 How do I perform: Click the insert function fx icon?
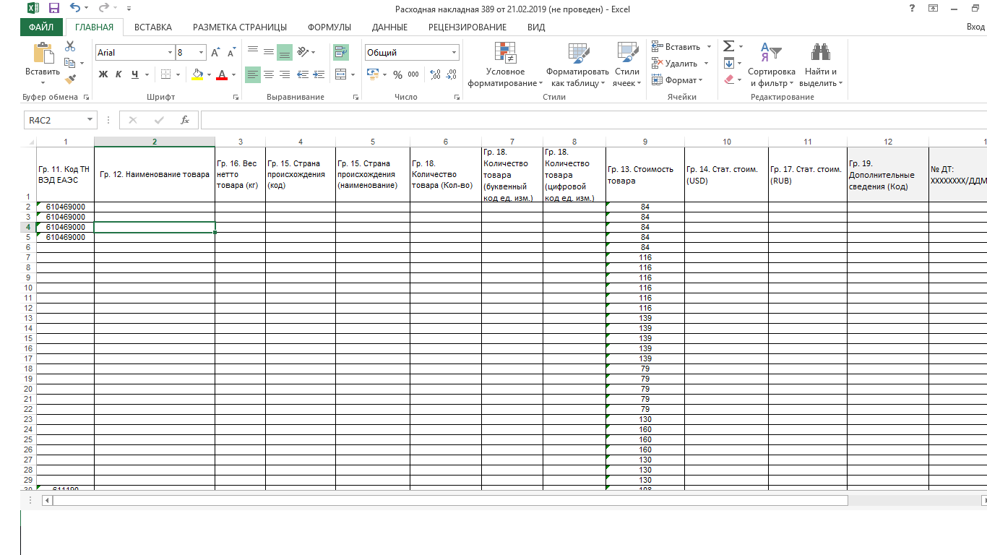pyautogui.click(x=185, y=120)
